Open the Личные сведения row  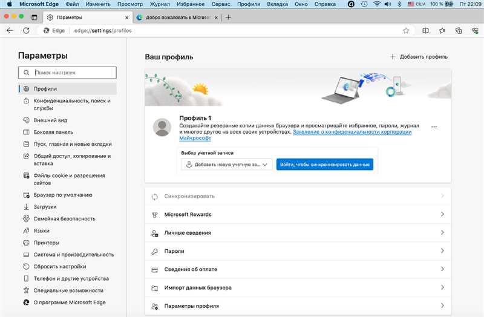pos(298,233)
